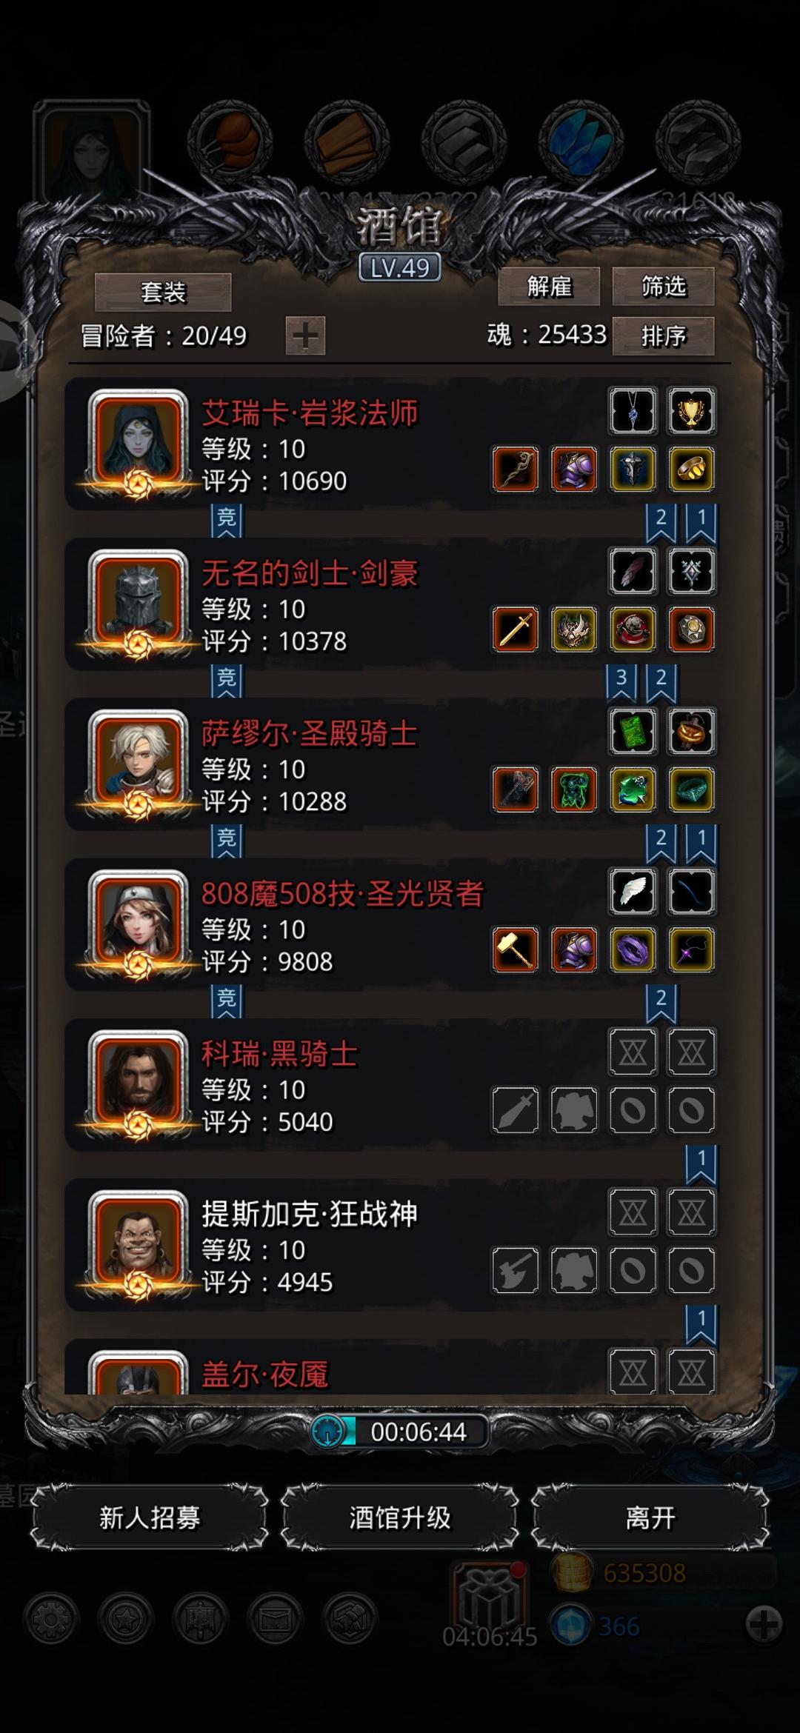Click the empty axe slot of 提斯加克·狂战神
The height and width of the screenshot is (1733, 800).
[x=516, y=1271]
